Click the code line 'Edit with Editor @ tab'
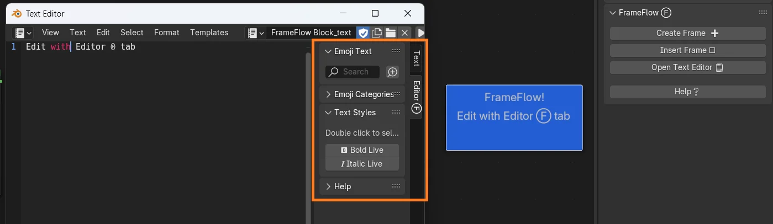773x224 pixels. coord(81,47)
